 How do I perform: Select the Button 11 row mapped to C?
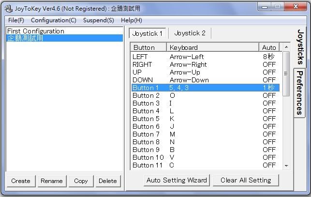click(206, 165)
